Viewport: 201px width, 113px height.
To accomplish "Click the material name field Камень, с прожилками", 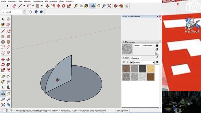I will point(144,46).
